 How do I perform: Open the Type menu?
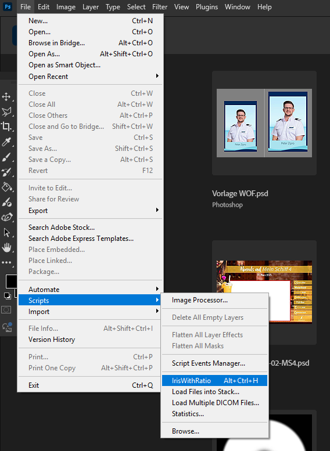click(113, 7)
